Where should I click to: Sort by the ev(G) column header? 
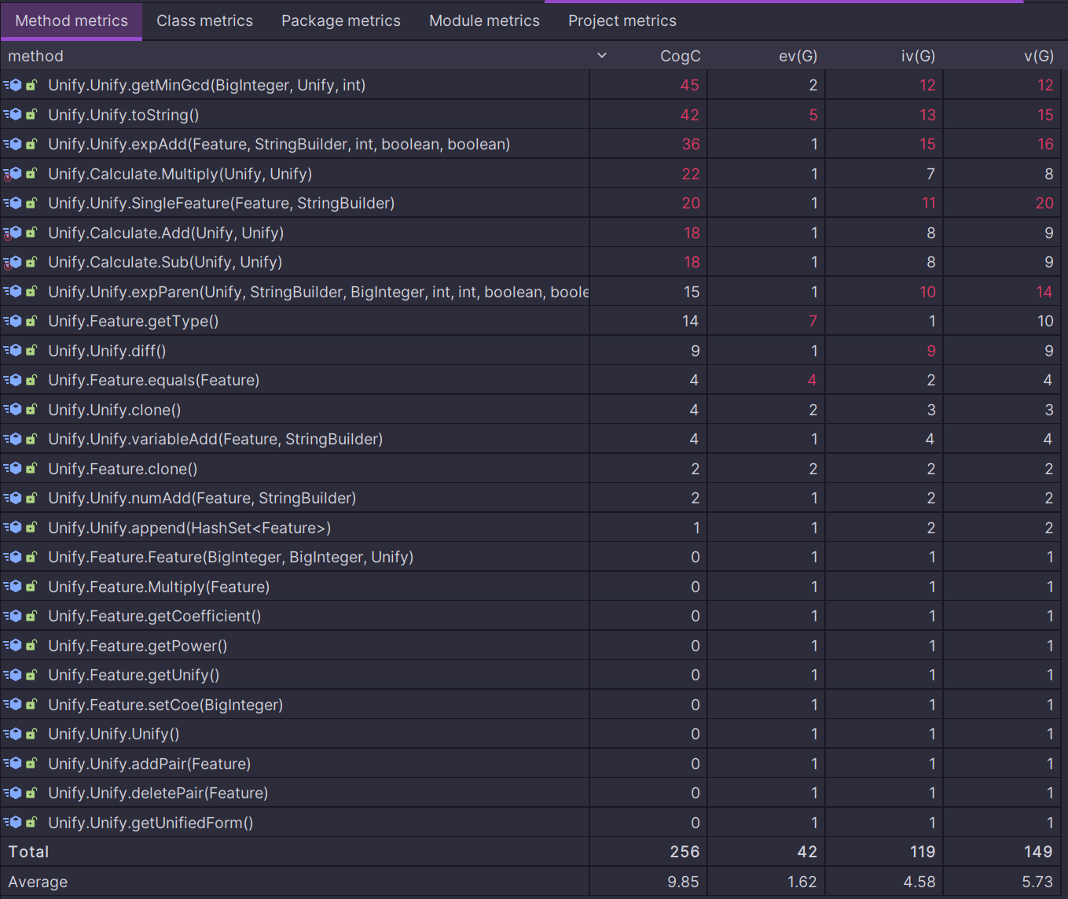tap(798, 57)
